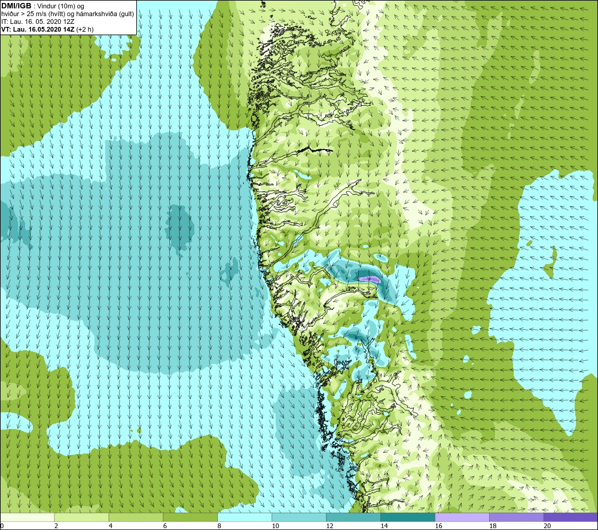Image resolution: width=598 pixels, height=530 pixels.
Task: Click the legend value label '20'
Action: 547,526
